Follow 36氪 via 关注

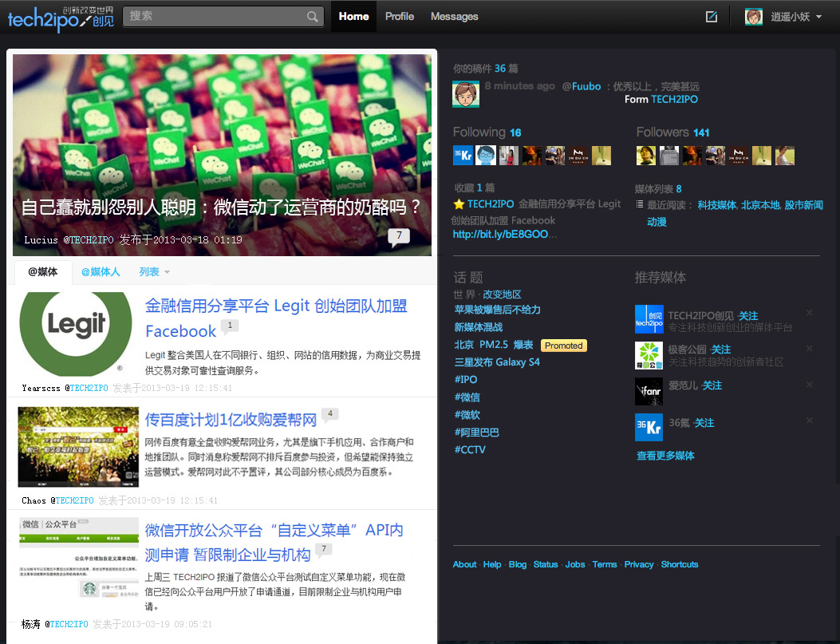[704, 423]
